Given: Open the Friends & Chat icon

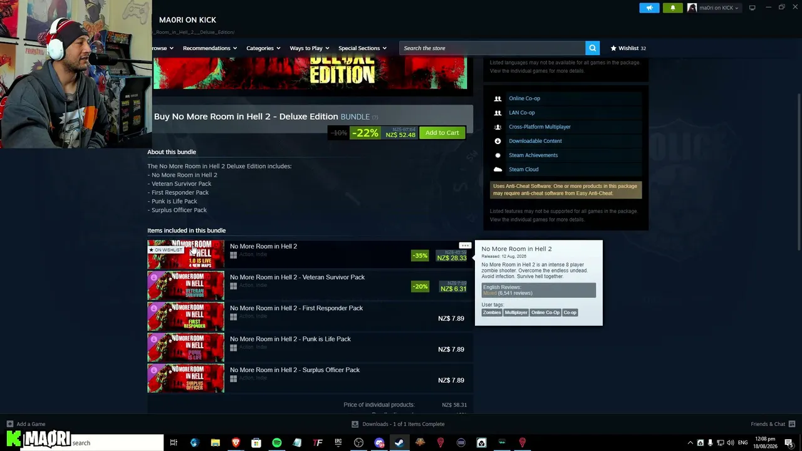Looking at the screenshot, I should coord(792,424).
